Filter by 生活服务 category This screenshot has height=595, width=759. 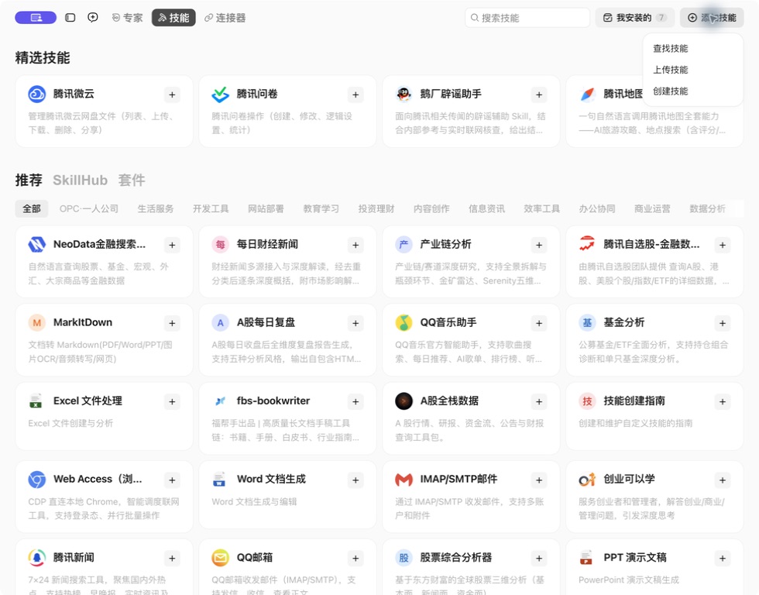(x=156, y=208)
